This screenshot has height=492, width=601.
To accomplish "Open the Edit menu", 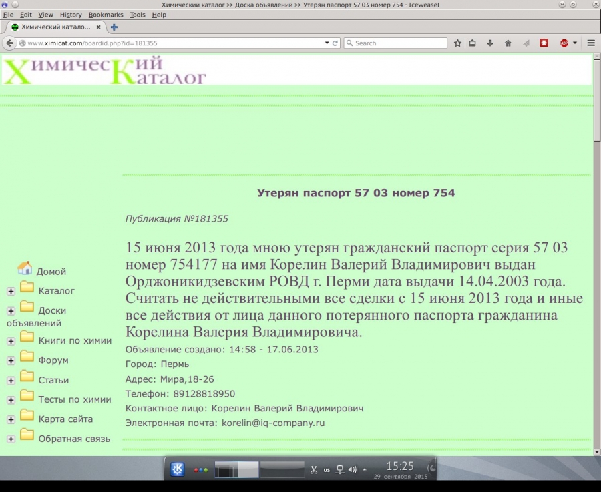I will tap(25, 15).
